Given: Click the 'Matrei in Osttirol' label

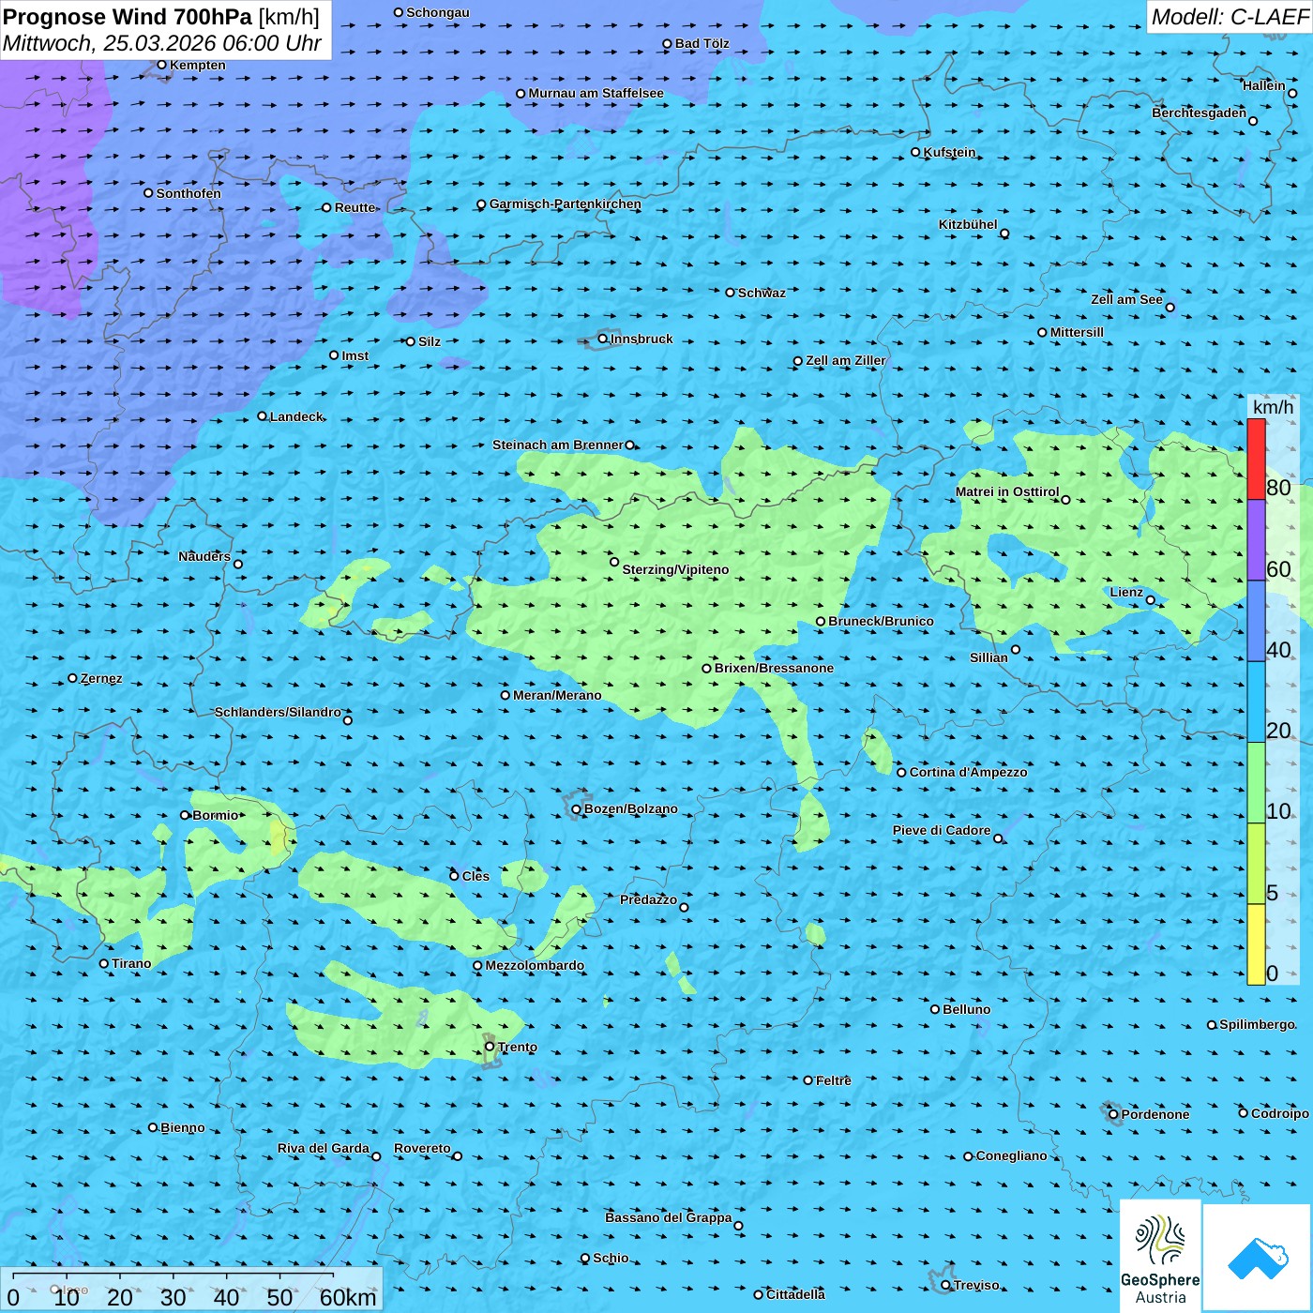Looking at the screenshot, I should pyautogui.click(x=1007, y=491).
